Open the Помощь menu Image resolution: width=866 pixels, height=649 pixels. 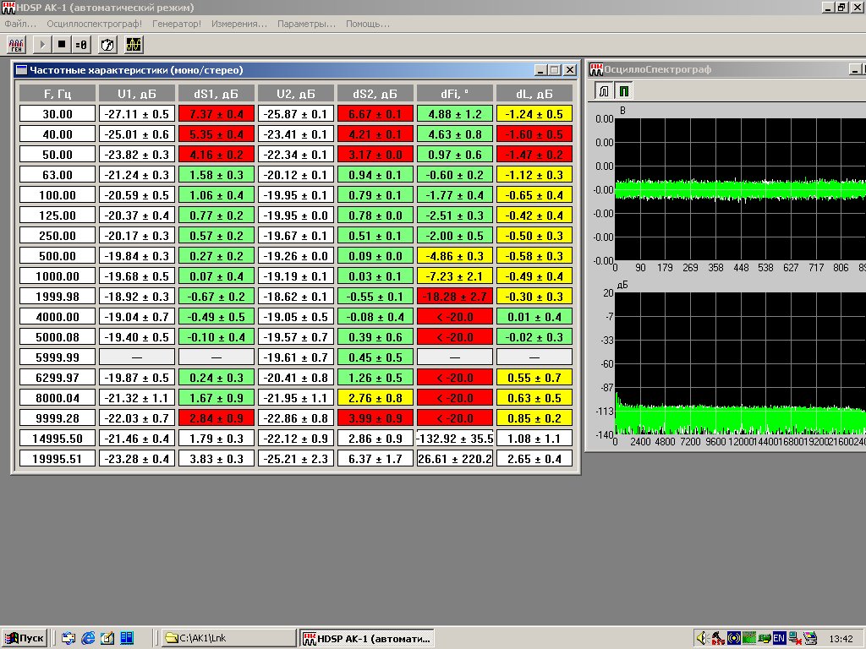(367, 24)
